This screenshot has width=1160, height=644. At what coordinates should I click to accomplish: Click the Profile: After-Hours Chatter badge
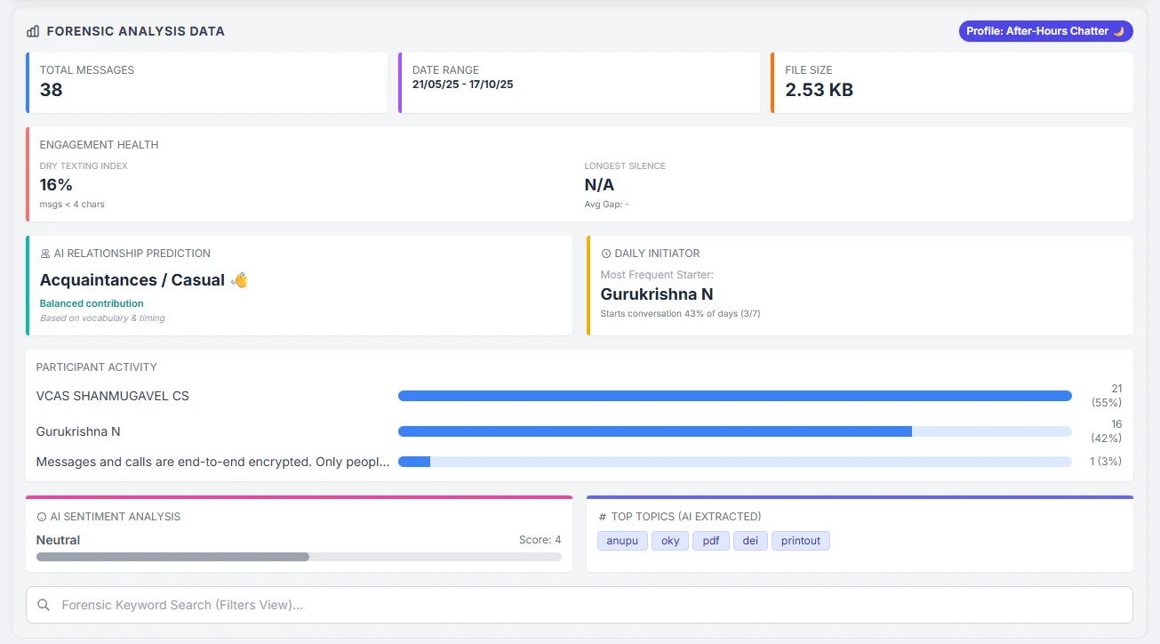[x=1045, y=31]
